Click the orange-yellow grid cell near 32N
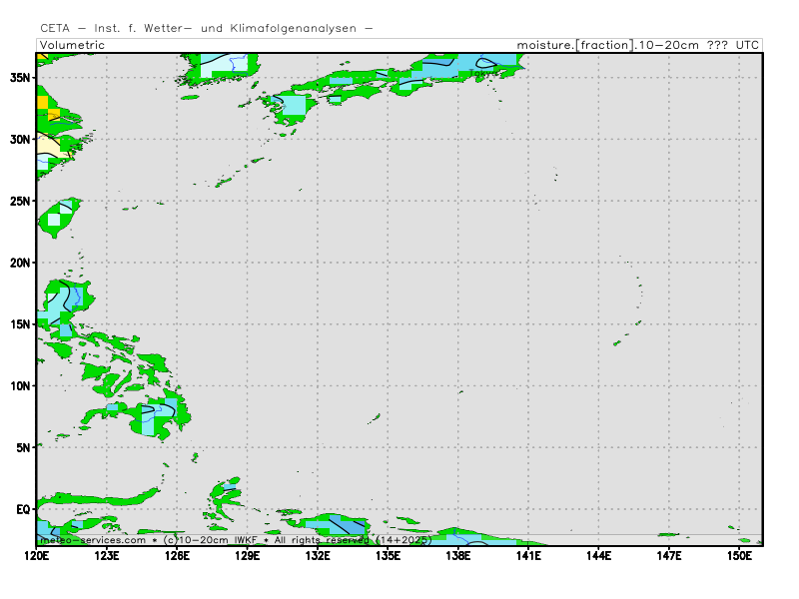 tap(43, 102)
